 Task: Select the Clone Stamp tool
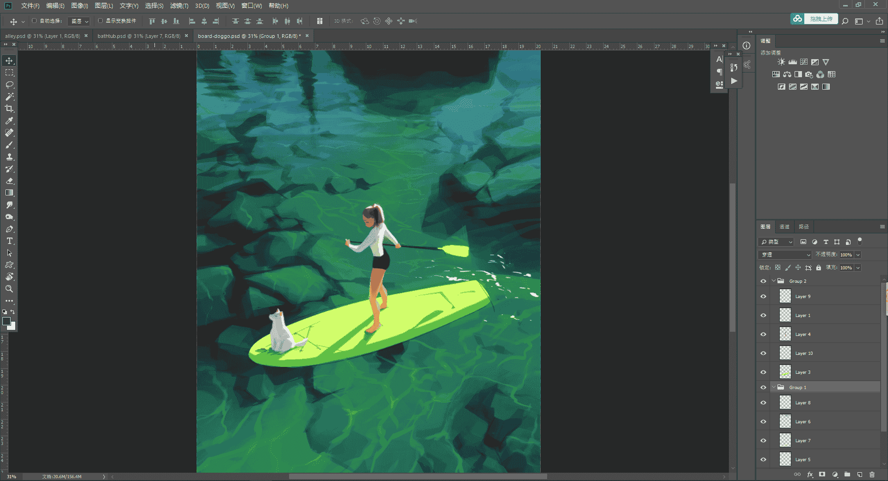9,157
